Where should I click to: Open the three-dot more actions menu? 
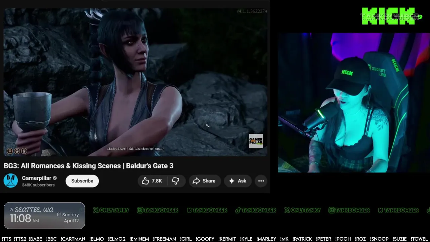click(261, 181)
